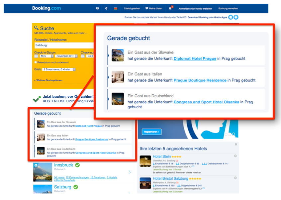Open the 50 Hotels link
The width and height of the screenshot is (281, 200).
(59, 177)
